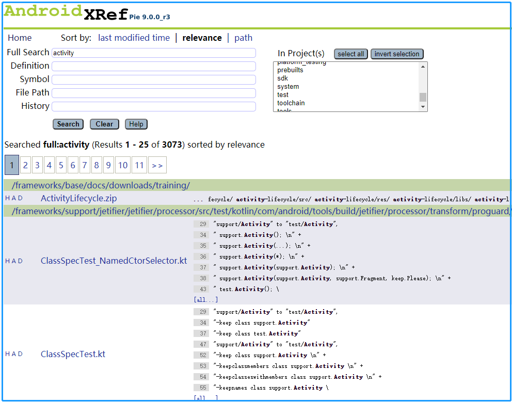Sort results by last modified time
This screenshot has width=512, height=402.
pyautogui.click(x=134, y=38)
